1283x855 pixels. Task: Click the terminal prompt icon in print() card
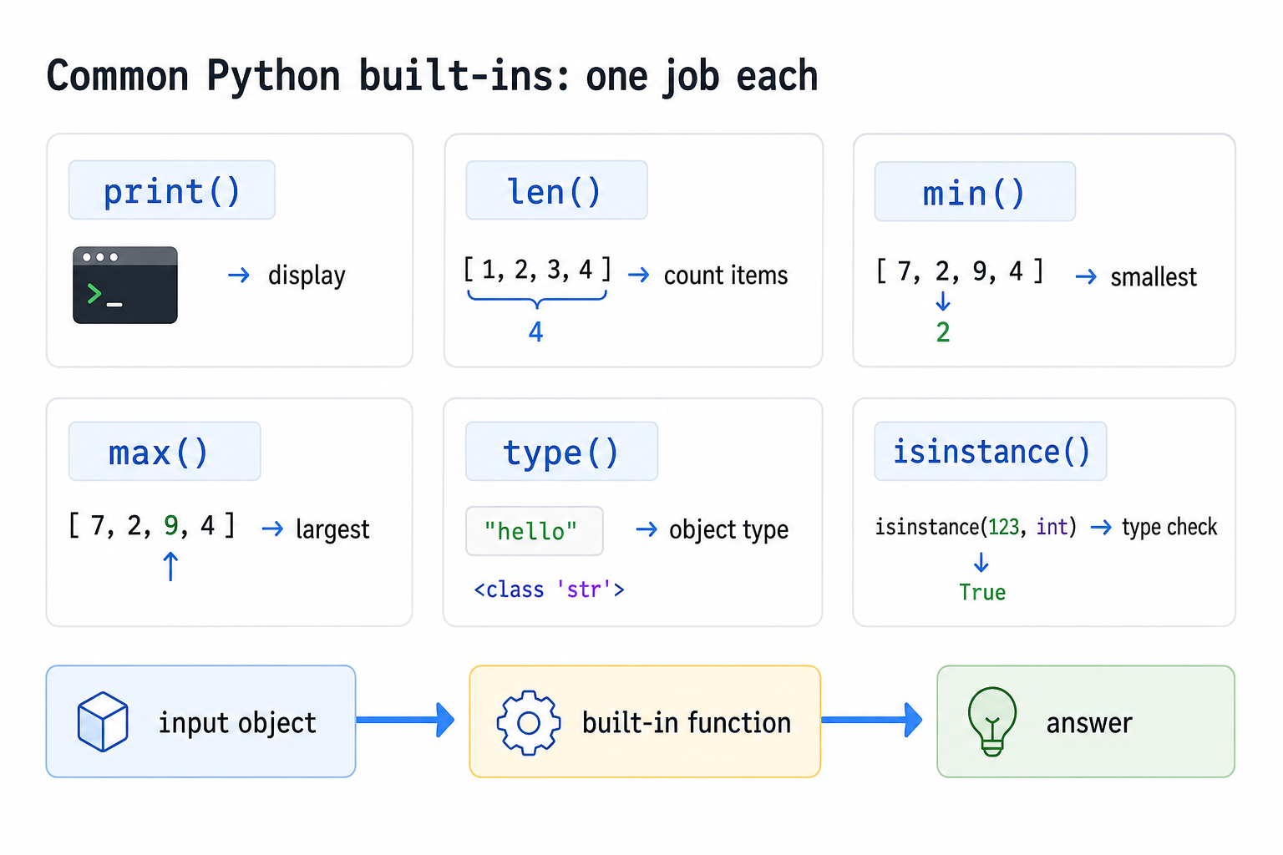[x=125, y=285]
